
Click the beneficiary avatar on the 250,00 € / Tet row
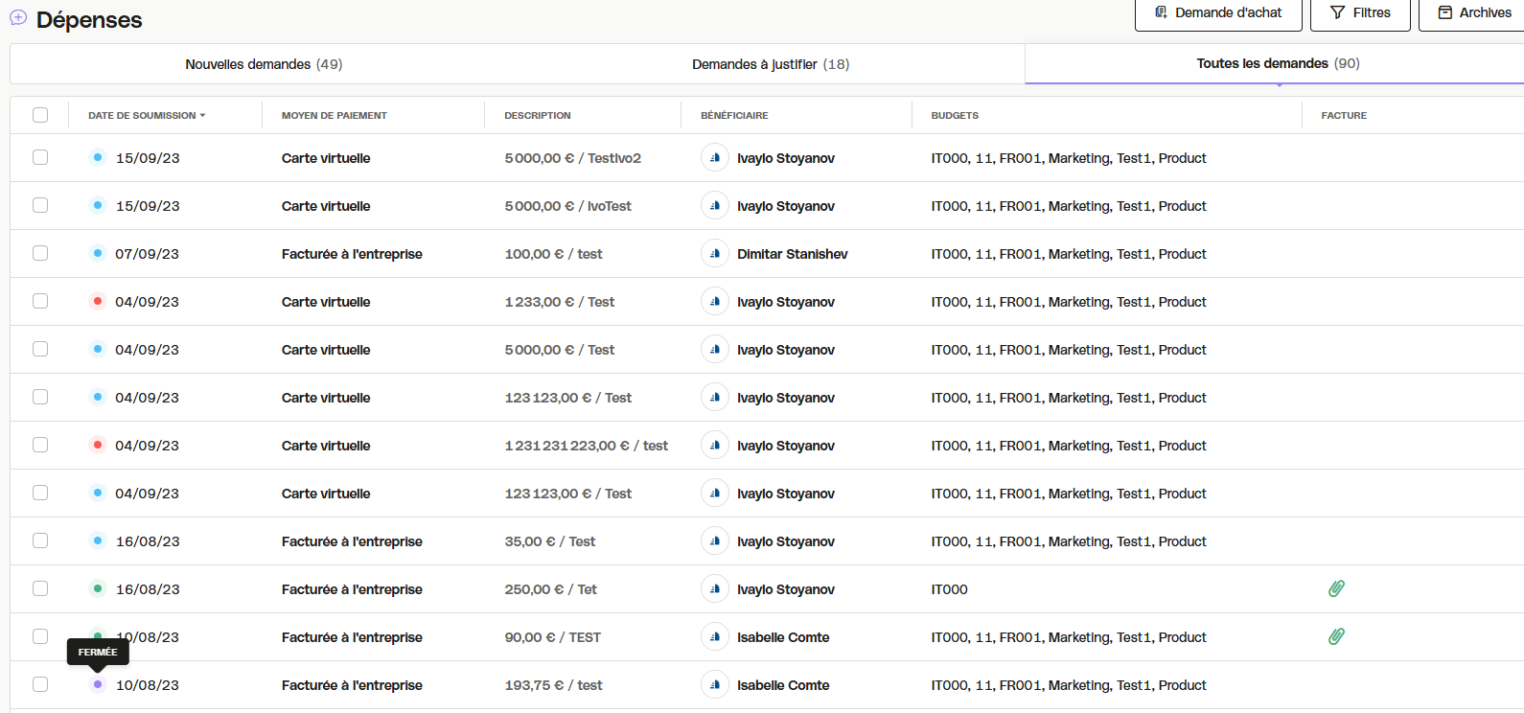pos(715,588)
